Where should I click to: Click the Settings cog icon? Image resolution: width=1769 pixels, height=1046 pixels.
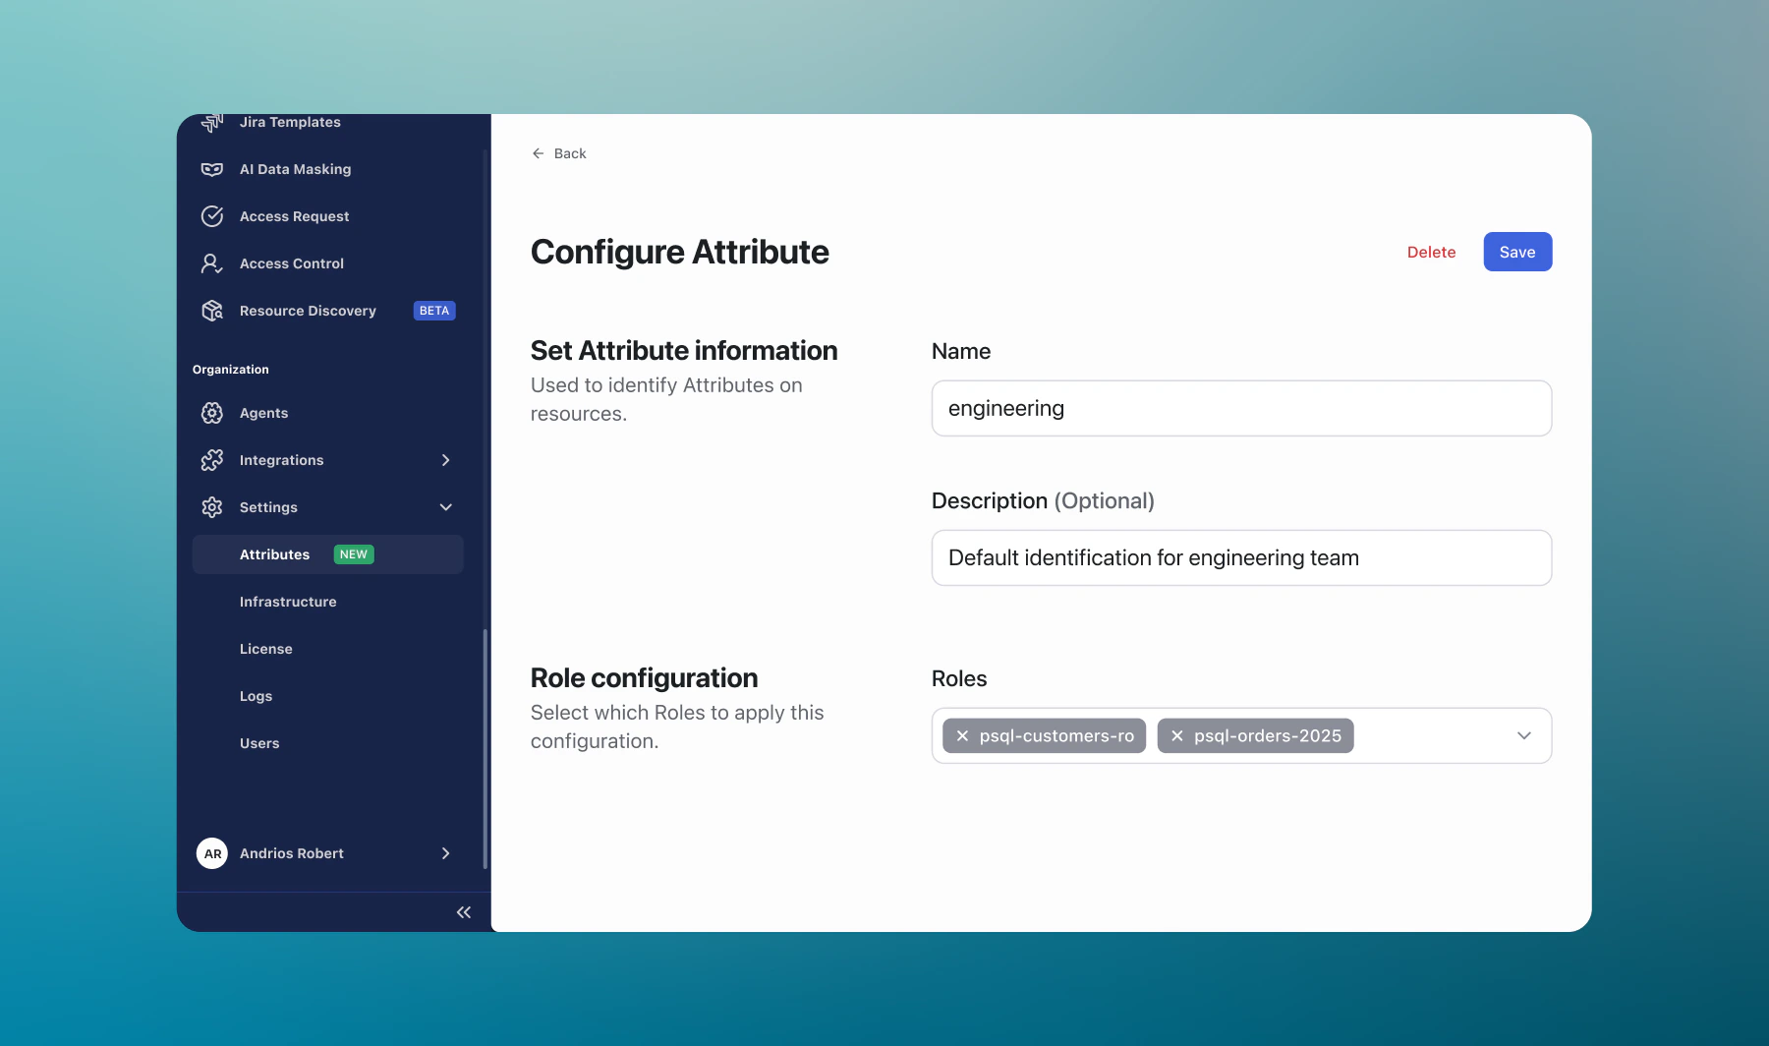pyautogui.click(x=212, y=507)
